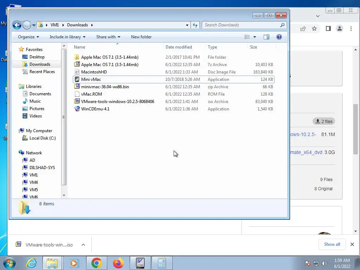360x270 pixels.
Task: Open the Pictures library
Action: point(37,108)
